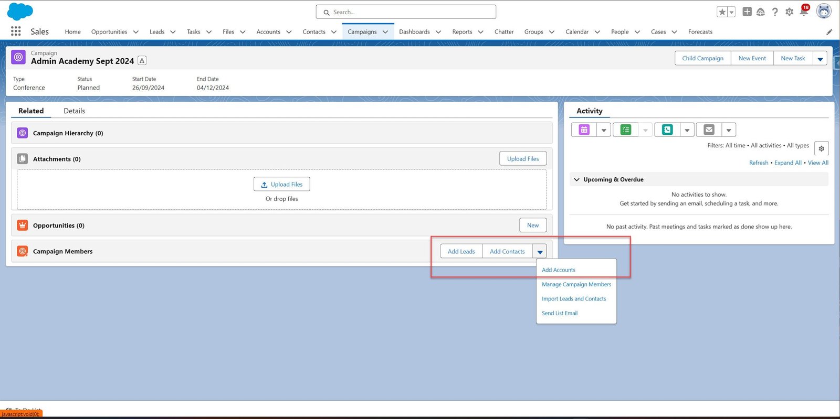Viewport: 840px width, 419px height.
Task: Click the Opportunities section crown icon
Action: 23,225
